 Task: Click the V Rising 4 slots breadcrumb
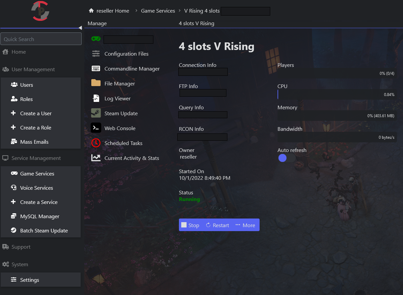click(202, 11)
